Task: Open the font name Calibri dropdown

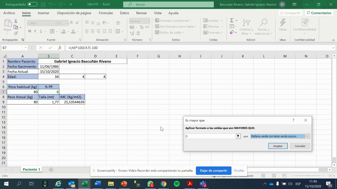Action: pos(56,23)
